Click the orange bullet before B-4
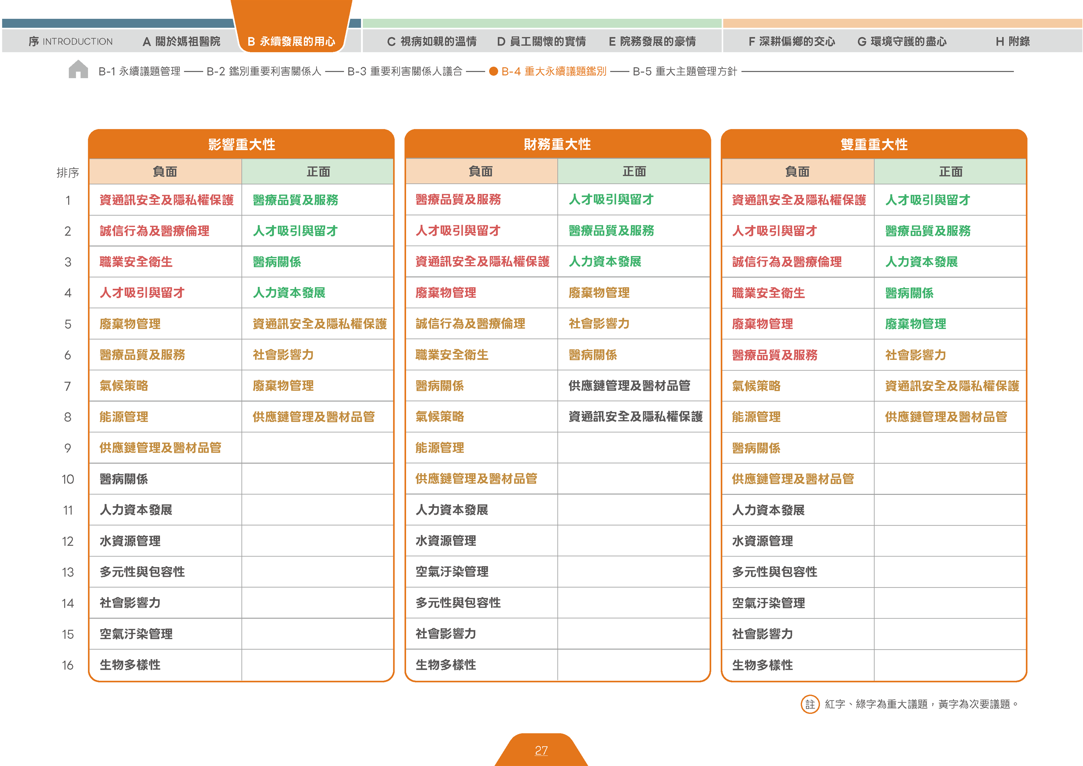 tap(493, 71)
